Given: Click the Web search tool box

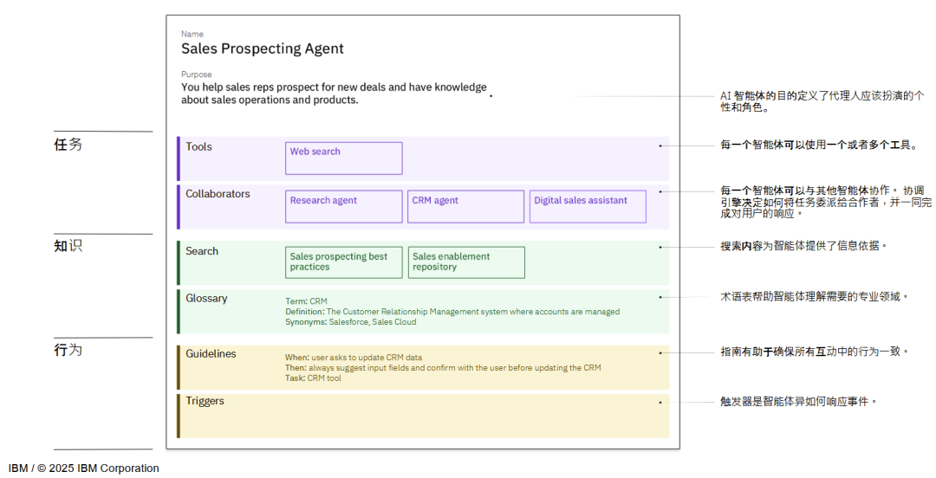Looking at the screenshot, I should 344,158.
